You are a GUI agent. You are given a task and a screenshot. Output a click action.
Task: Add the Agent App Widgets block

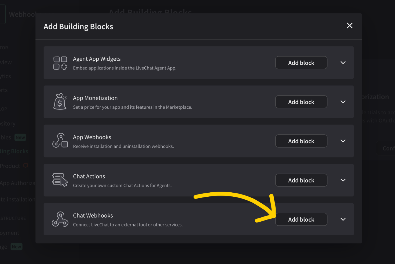[301, 63]
